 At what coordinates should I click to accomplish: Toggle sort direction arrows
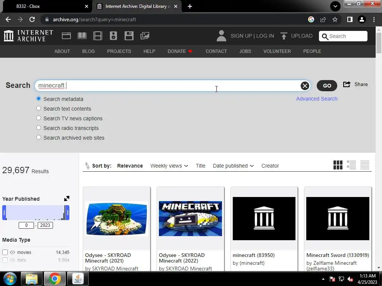pyautogui.click(x=87, y=166)
